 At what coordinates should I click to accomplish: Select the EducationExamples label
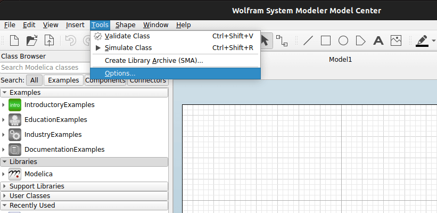click(56, 120)
